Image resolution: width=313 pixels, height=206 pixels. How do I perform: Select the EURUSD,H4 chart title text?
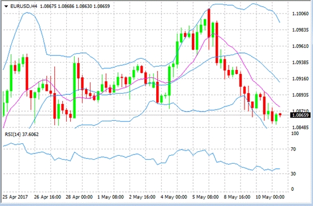pyautogui.click(x=24, y=6)
